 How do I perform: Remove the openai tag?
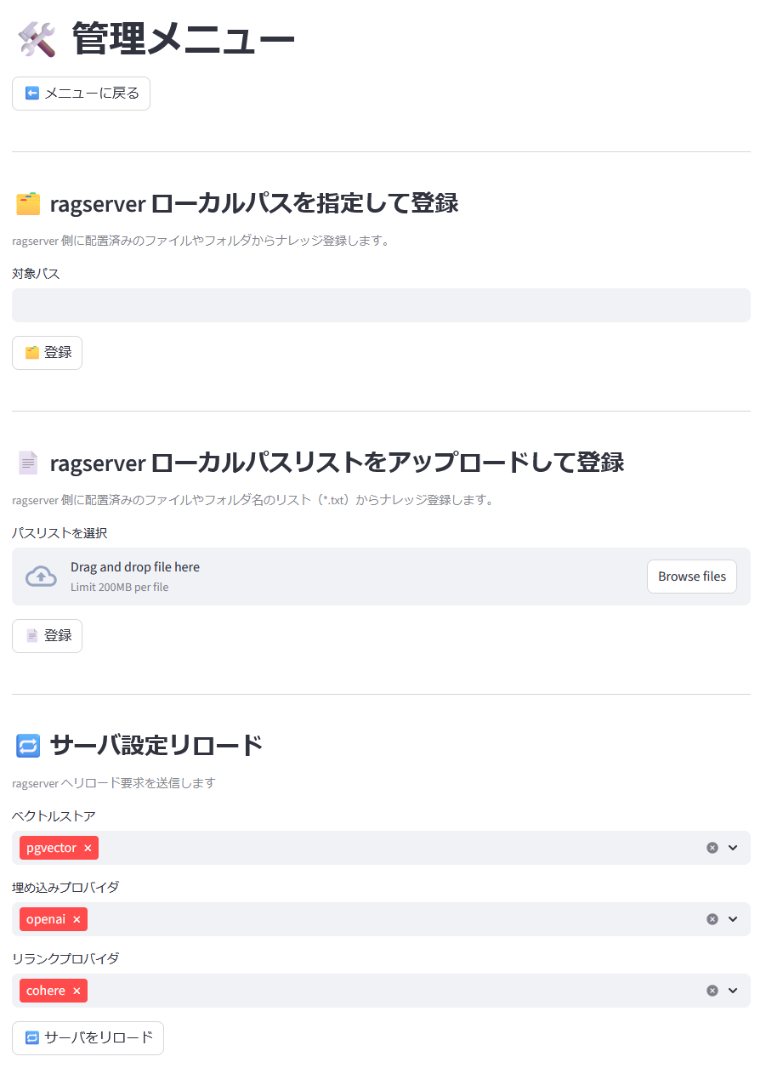tap(77, 918)
